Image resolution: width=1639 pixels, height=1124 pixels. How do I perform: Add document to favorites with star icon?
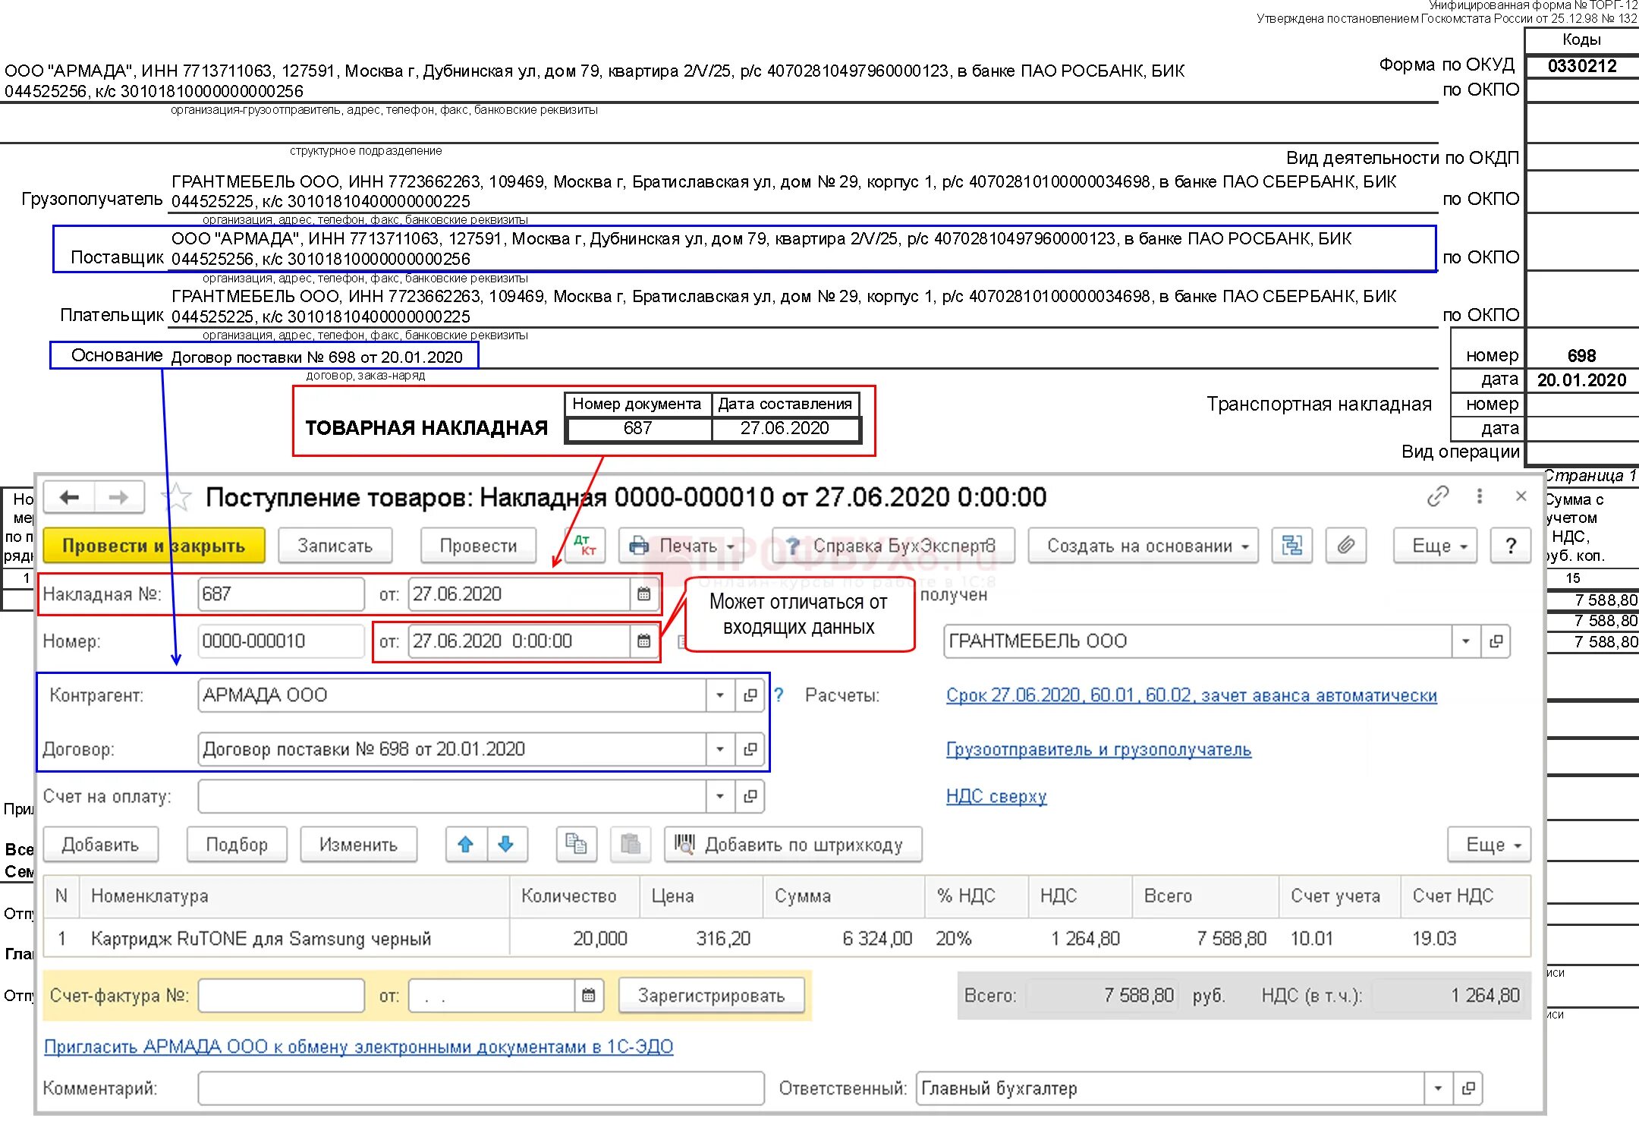click(177, 497)
